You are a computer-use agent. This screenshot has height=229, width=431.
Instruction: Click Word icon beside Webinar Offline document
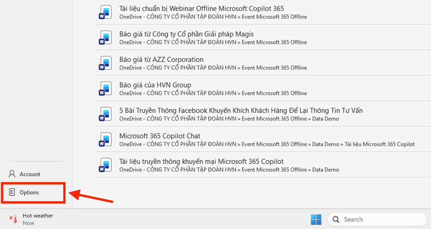point(105,12)
